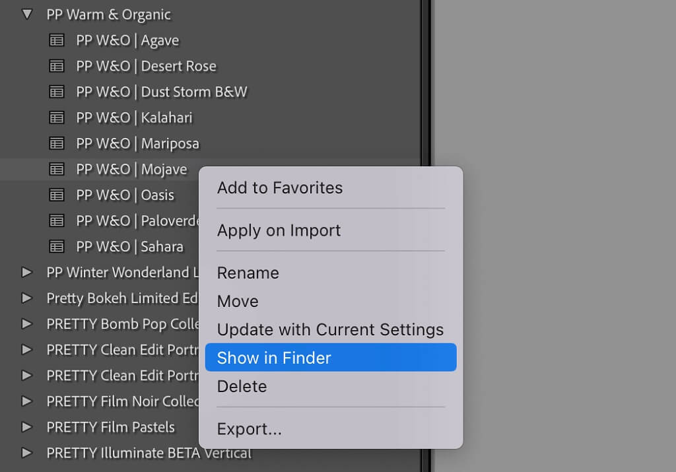Expand the PRETTY Film Noir collection

click(26, 401)
